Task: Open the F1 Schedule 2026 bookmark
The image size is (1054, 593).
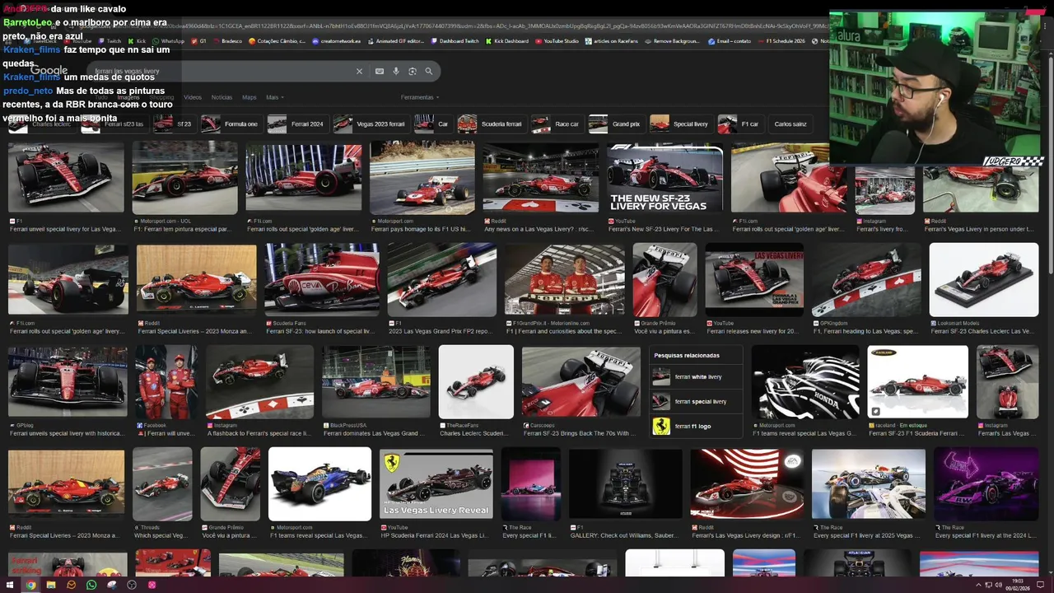Action: [781, 40]
